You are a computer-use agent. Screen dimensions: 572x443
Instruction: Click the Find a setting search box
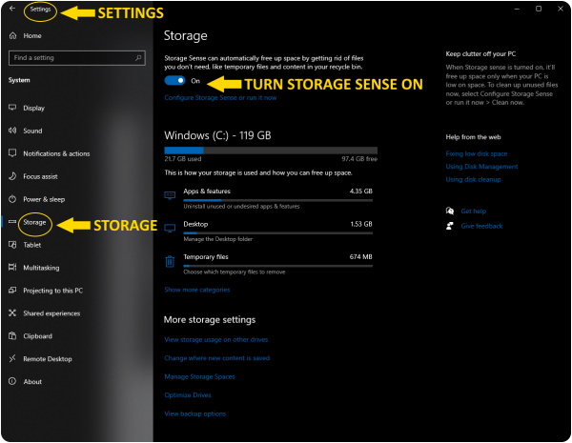[x=77, y=58]
